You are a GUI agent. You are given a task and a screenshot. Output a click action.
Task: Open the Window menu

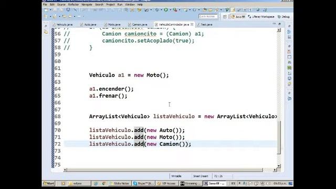(x=130, y=5)
